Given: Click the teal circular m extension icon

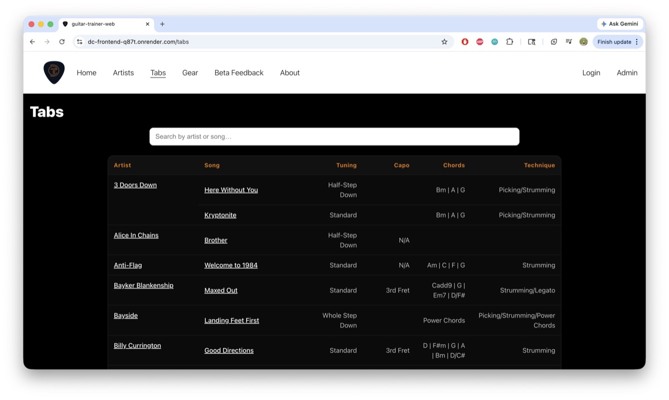Looking at the screenshot, I should pos(495,42).
